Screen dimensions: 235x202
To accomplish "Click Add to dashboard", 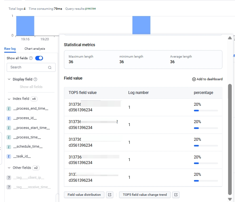I will coord(207,79).
